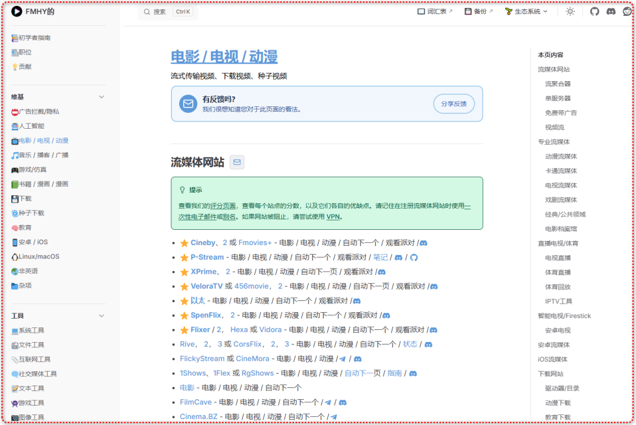The width and height of the screenshot is (636, 425).
Task: Click the envelope icon beside 流媒体网站 heading
Action: 237,162
